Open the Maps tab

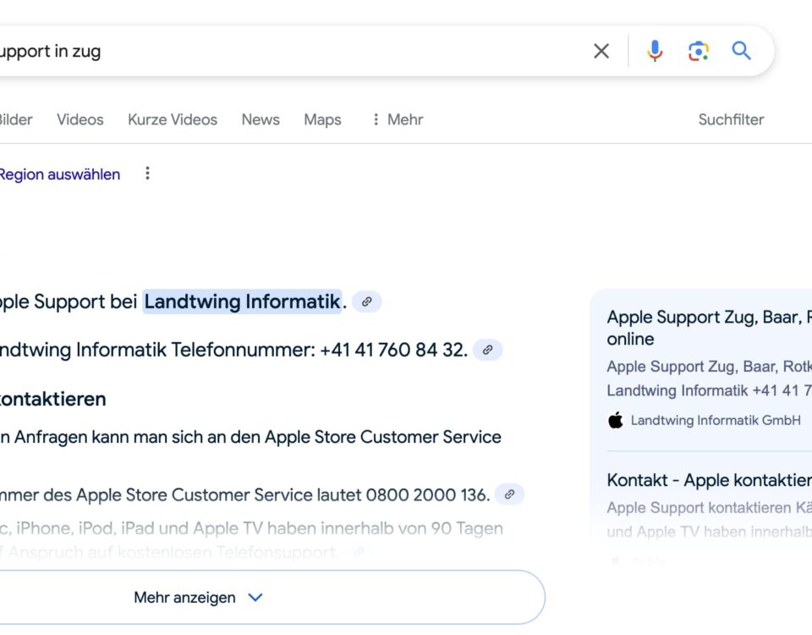point(322,119)
